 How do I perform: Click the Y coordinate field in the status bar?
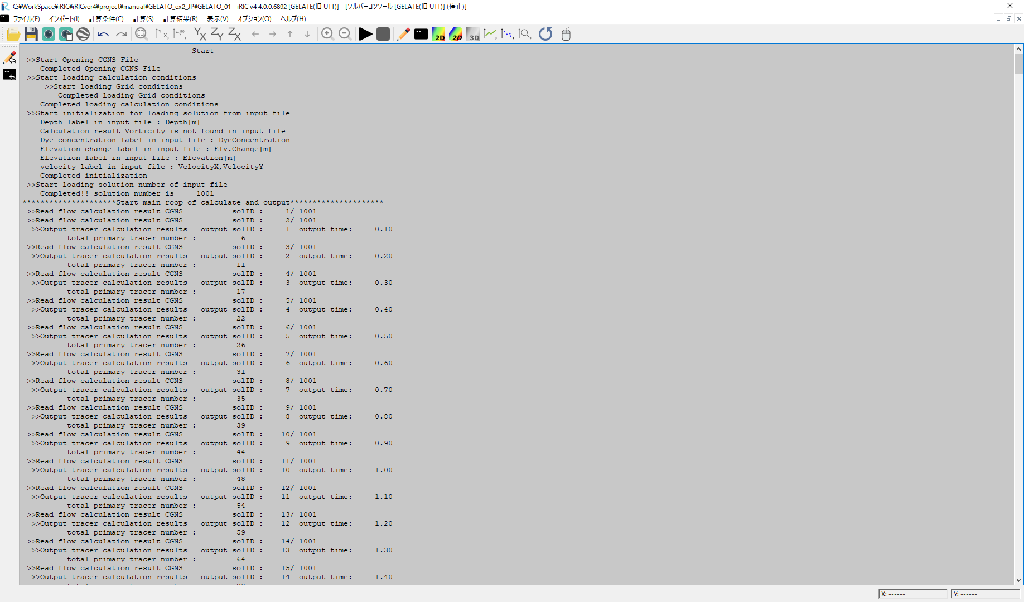(x=986, y=594)
